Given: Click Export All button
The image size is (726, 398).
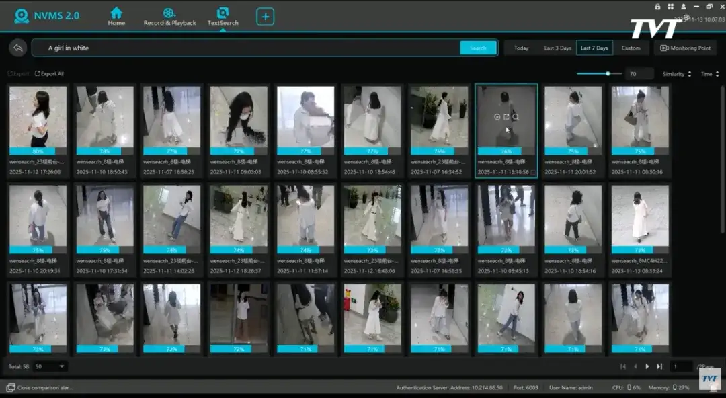Looking at the screenshot, I should point(49,74).
